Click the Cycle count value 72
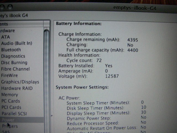The width and height of the screenshot is (177, 133). 99,60
